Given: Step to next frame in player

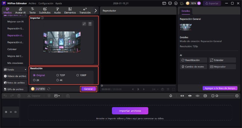Looking at the screenshot, I should tap(144, 89).
